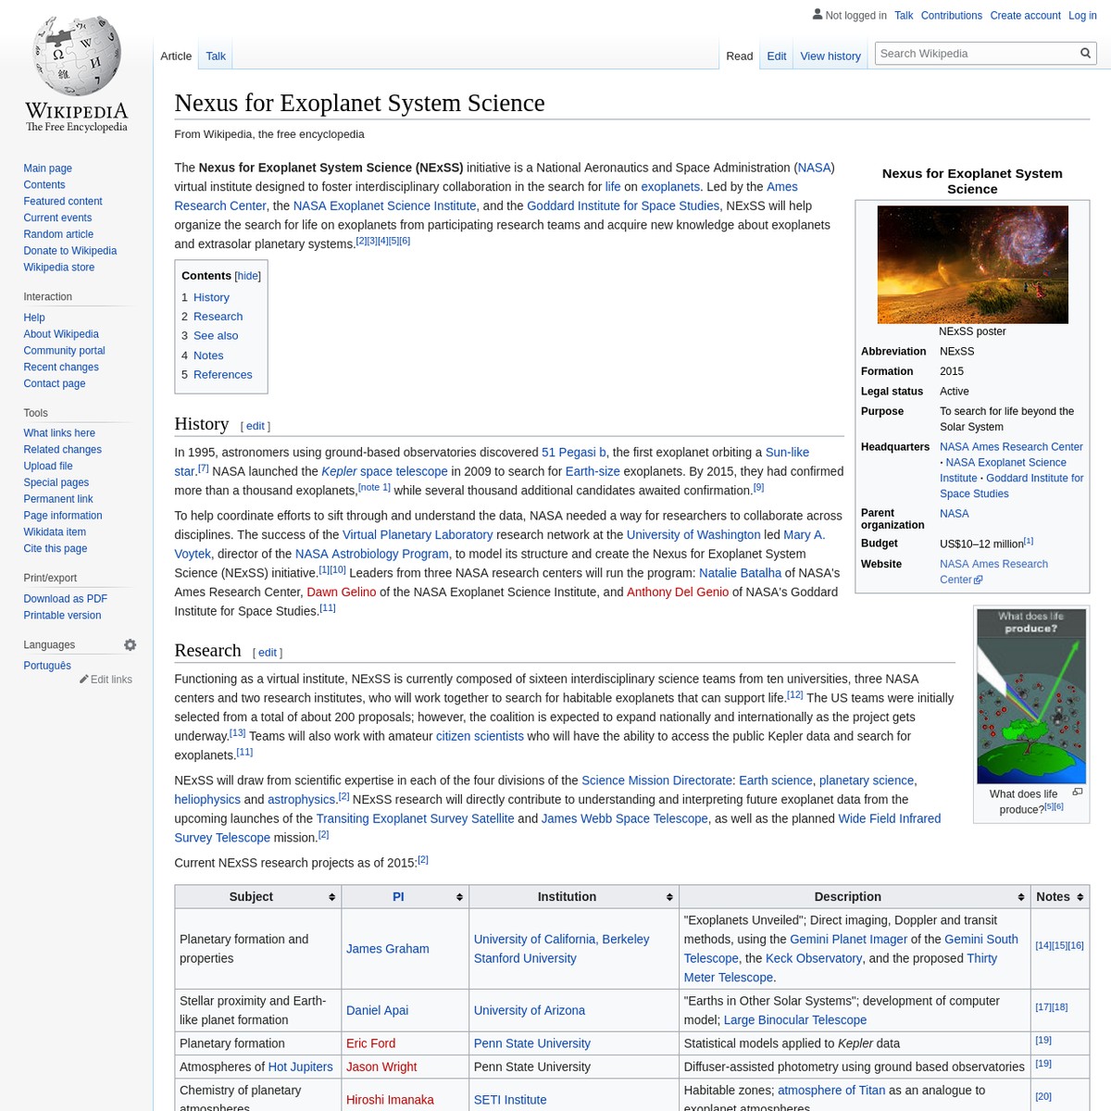Image resolution: width=1111 pixels, height=1111 pixels.
Task: Click inside the Search Wikipedia field
Action: coord(972,53)
